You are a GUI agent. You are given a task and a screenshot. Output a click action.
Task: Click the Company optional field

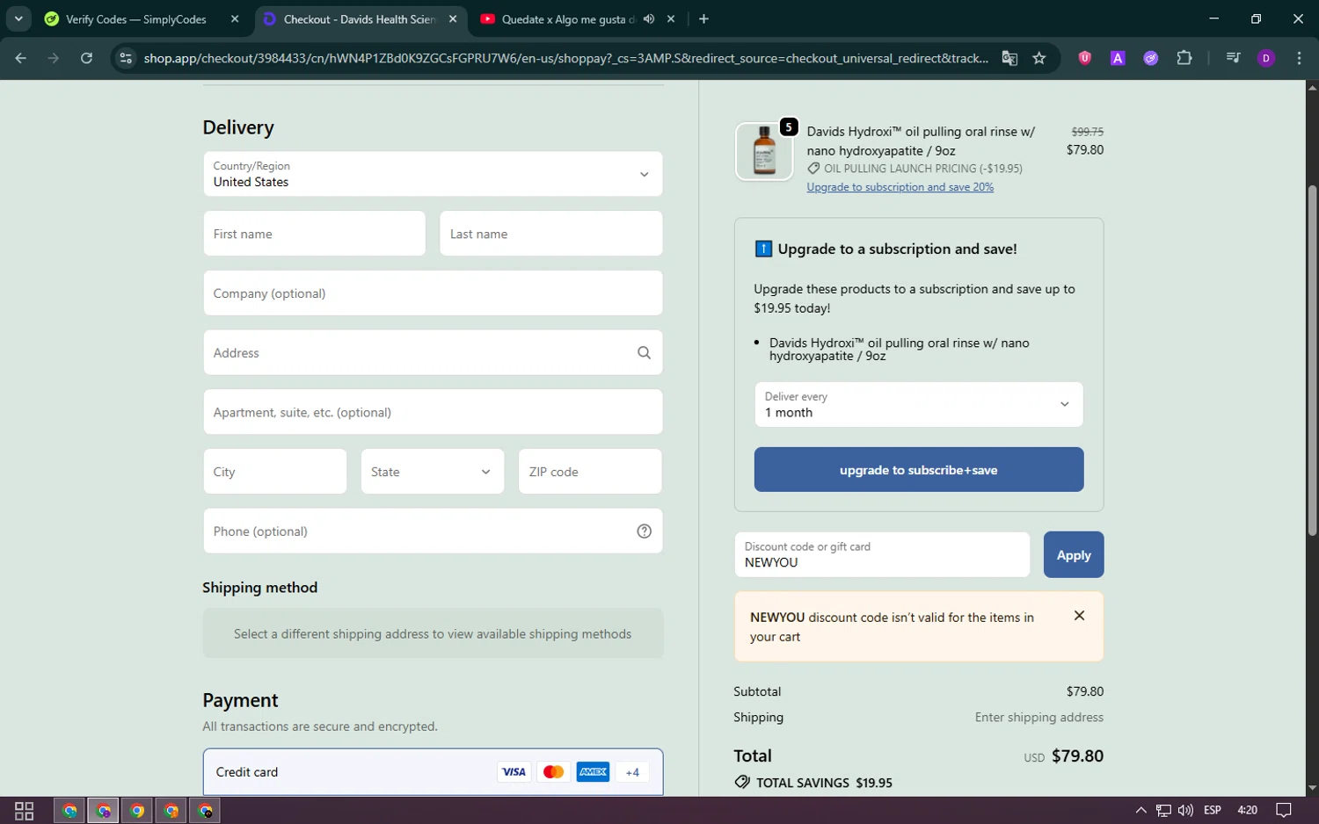(433, 293)
